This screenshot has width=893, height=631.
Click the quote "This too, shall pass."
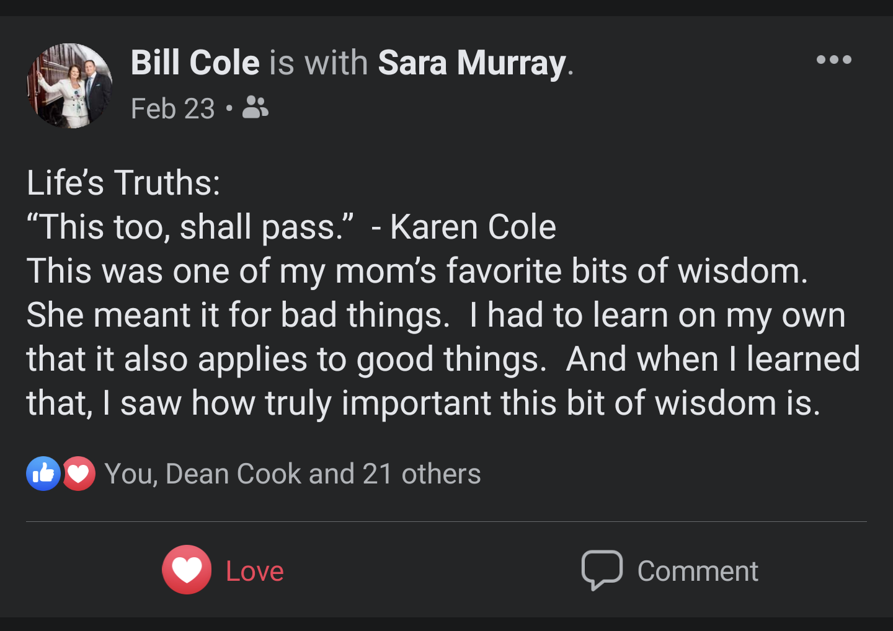tap(190, 227)
